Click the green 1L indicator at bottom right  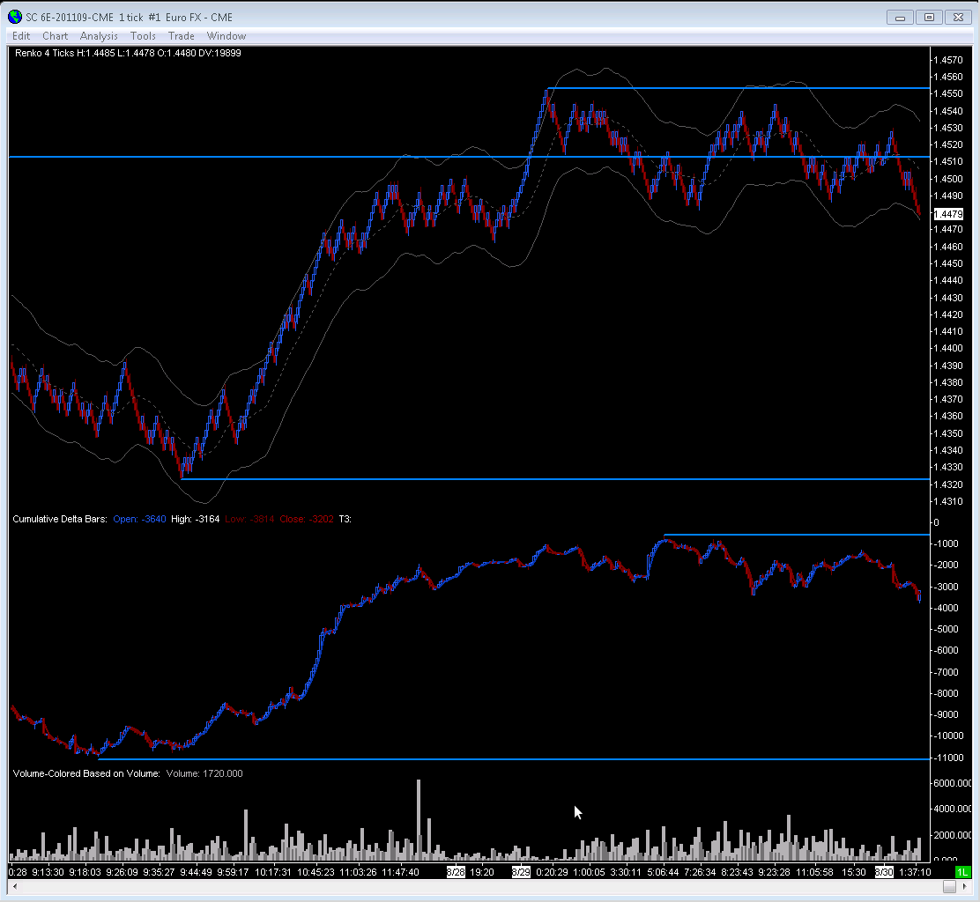pyautogui.click(x=962, y=872)
